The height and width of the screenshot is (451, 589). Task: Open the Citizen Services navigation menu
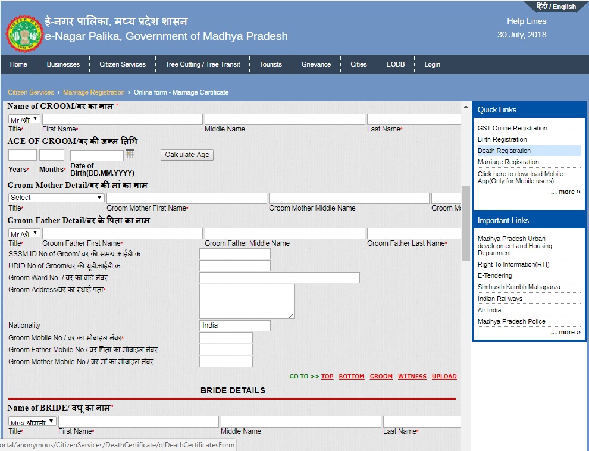tap(122, 64)
